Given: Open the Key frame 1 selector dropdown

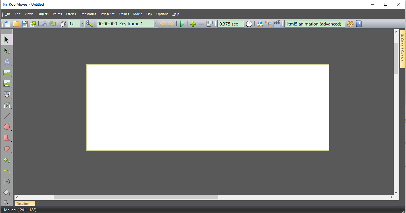Looking at the screenshot, I should pyautogui.click(x=156, y=24).
